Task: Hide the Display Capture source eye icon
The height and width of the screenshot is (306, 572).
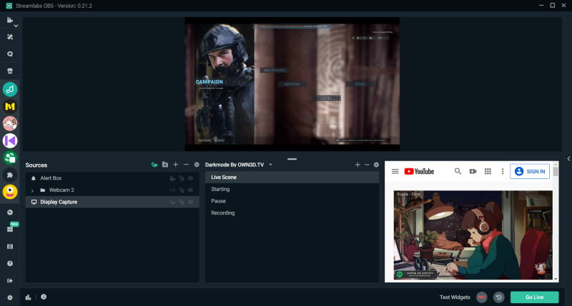Action: [x=190, y=202]
